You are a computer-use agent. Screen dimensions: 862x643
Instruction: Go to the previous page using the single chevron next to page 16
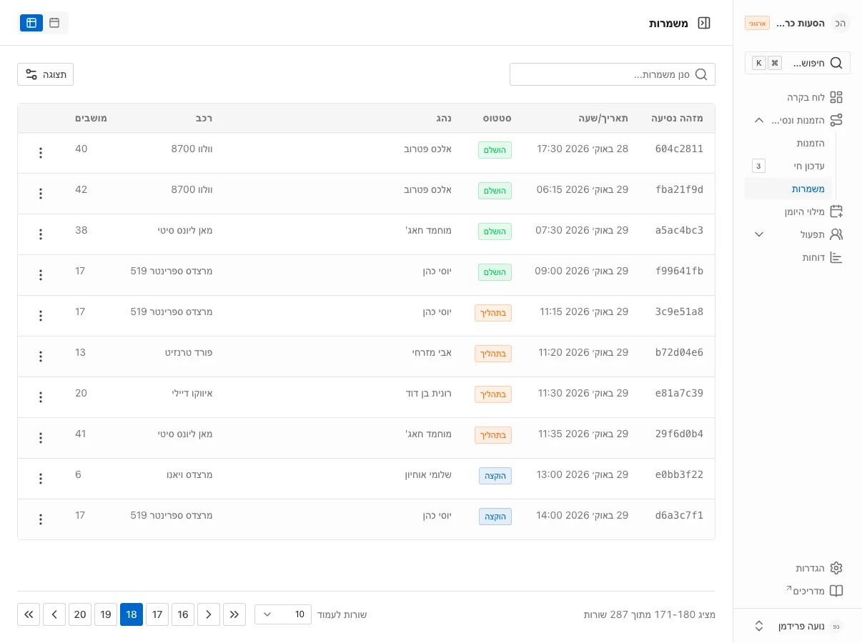209,614
